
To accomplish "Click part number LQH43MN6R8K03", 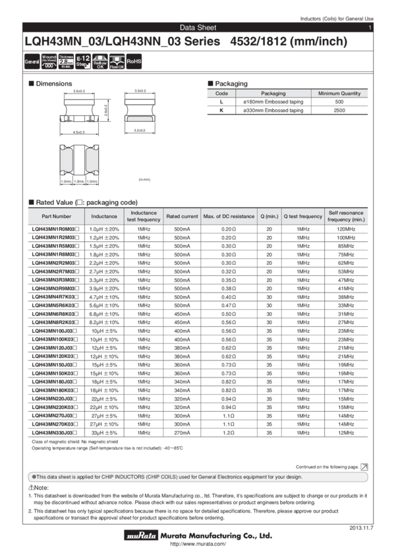I will click(55, 314).
